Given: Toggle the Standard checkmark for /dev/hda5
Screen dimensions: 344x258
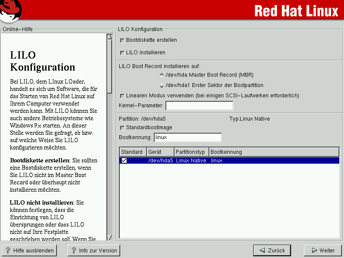Looking at the screenshot, I should pos(124,160).
